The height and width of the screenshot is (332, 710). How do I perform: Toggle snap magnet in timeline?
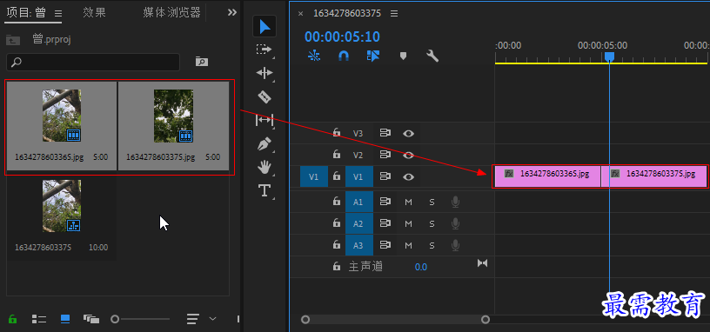[344, 56]
